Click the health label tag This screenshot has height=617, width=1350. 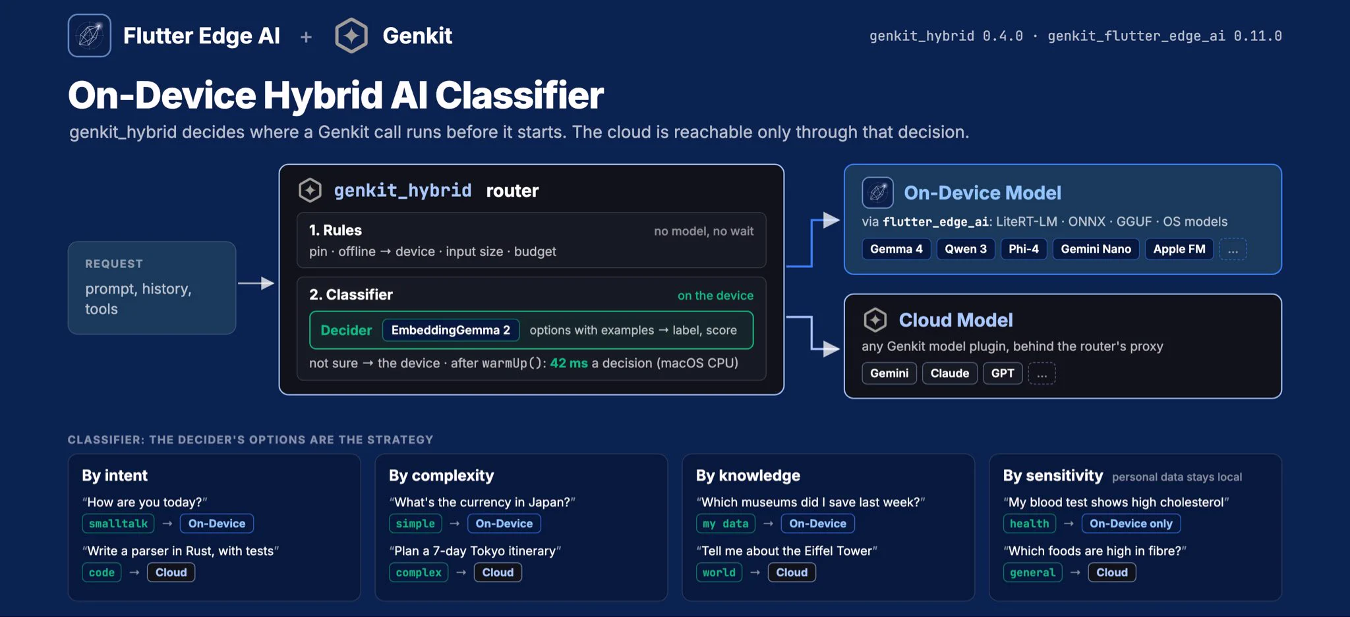coord(1030,523)
